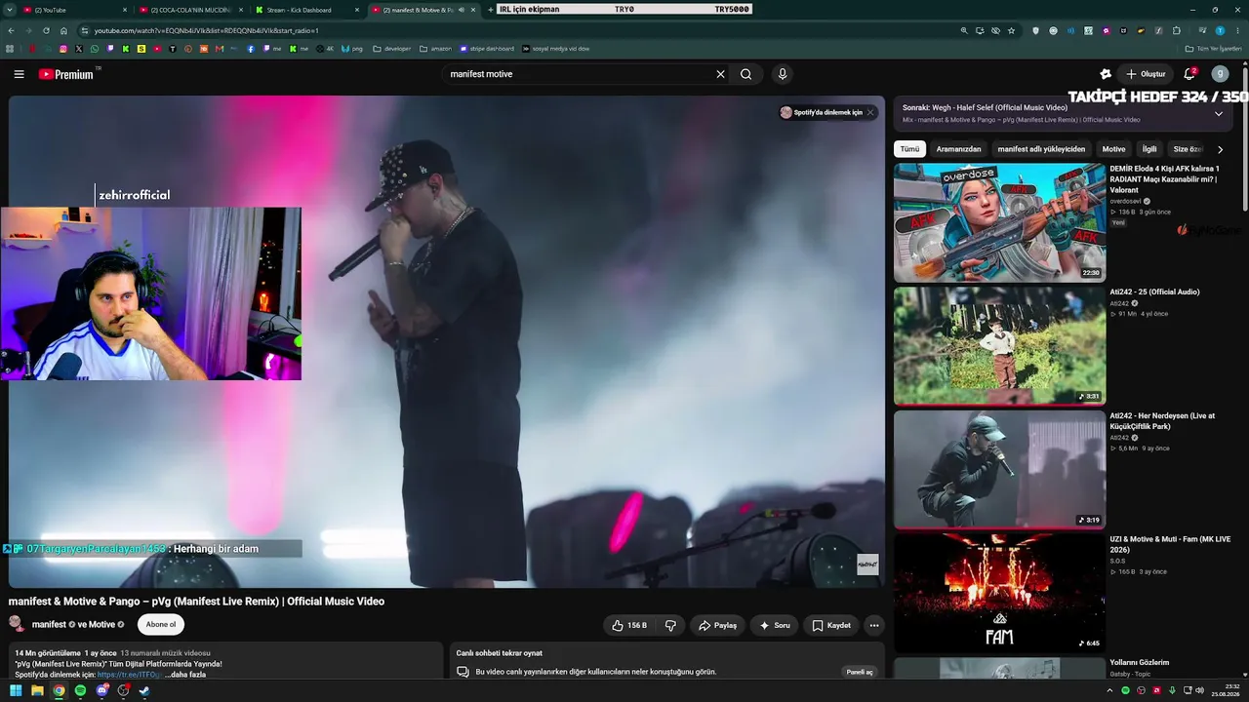Open the amazon bookmarks folder

435,49
